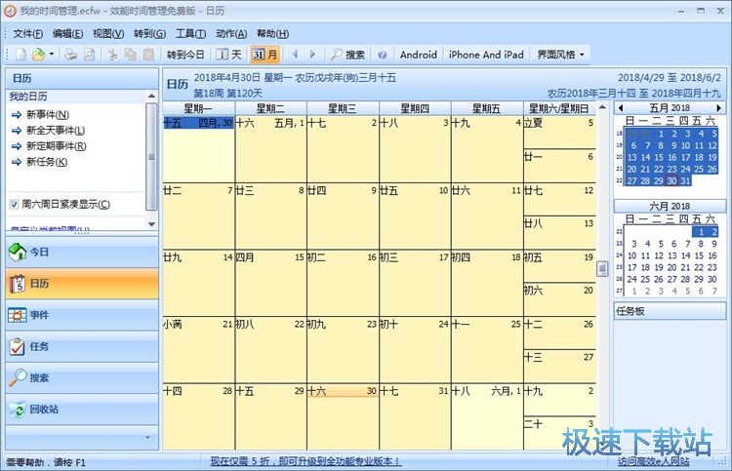
Task: Go to previous period blue arrow
Action: tap(295, 55)
